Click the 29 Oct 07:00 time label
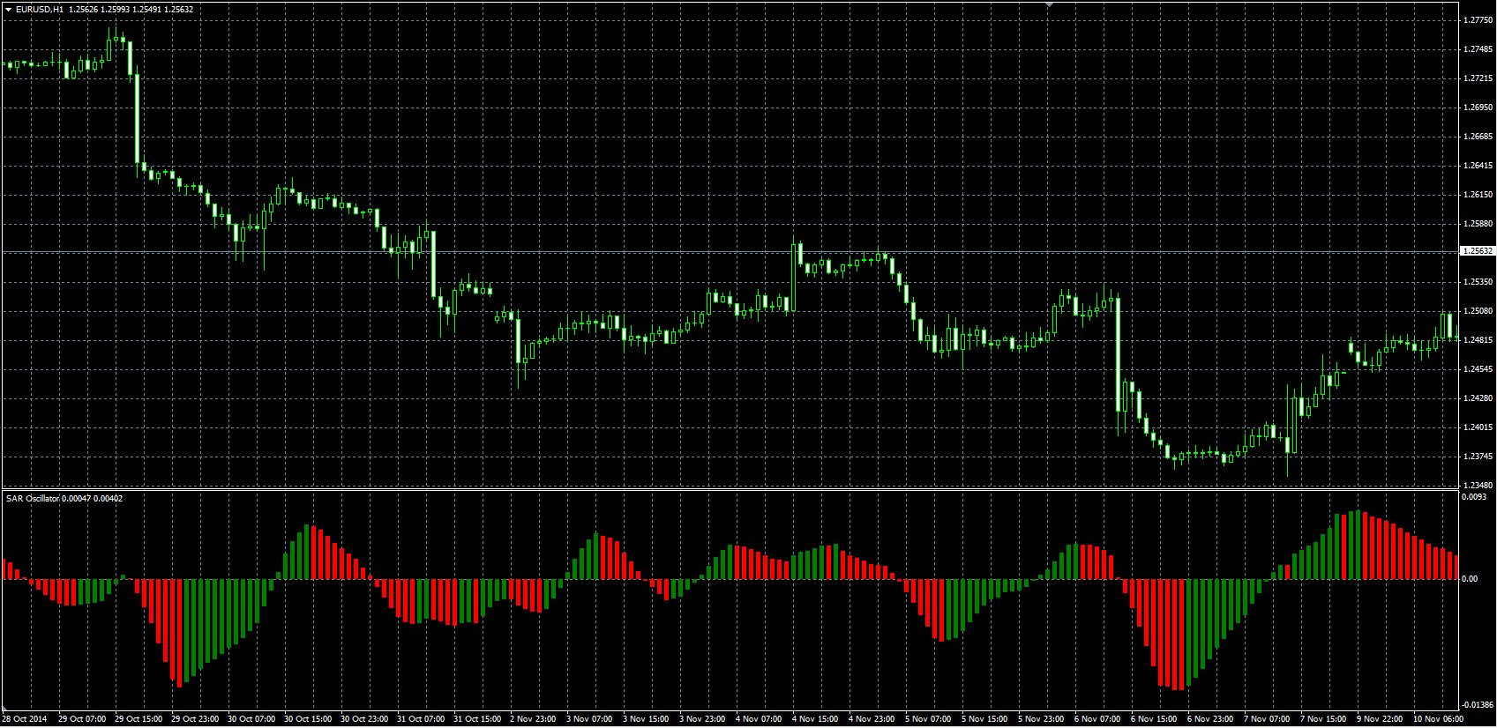Screen dimensions: 1497x728 [x=82, y=719]
